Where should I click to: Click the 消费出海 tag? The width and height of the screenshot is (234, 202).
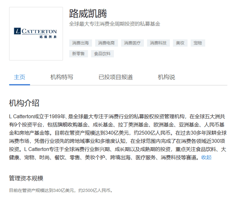[81, 43]
